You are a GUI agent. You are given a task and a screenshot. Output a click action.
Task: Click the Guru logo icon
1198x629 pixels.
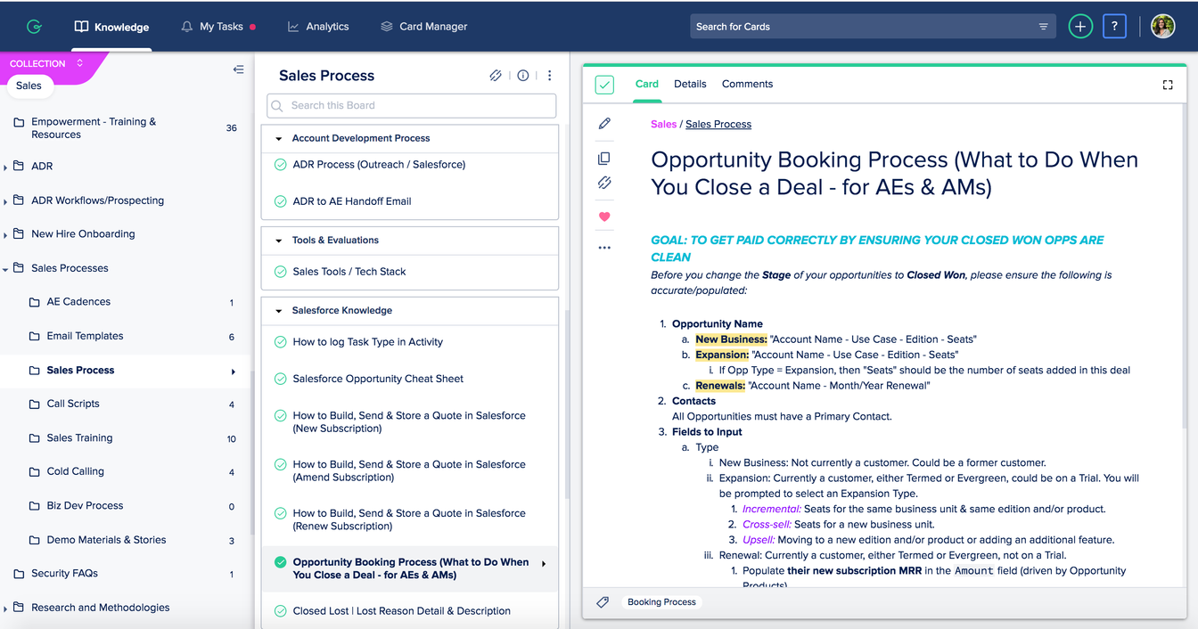[34, 27]
